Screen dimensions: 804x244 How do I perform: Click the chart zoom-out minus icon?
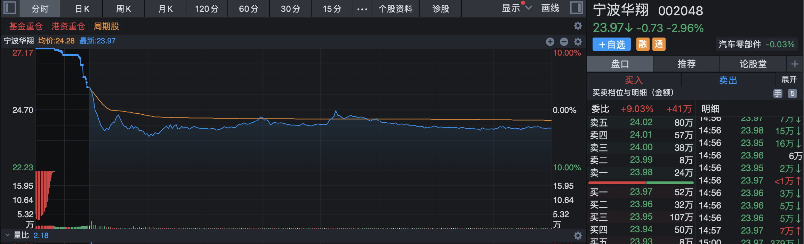point(564,42)
